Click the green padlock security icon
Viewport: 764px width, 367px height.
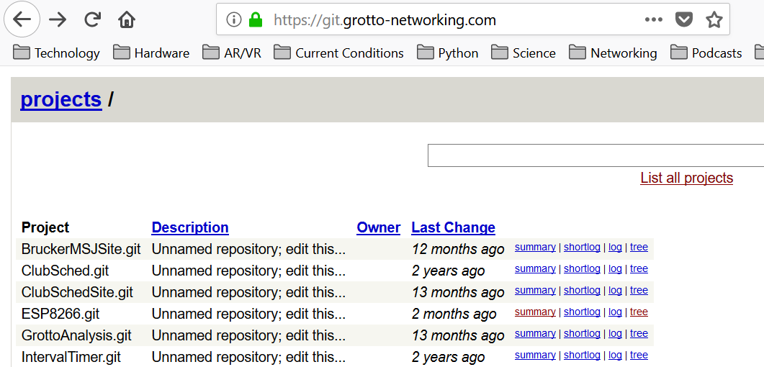pyautogui.click(x=256, y=19)
